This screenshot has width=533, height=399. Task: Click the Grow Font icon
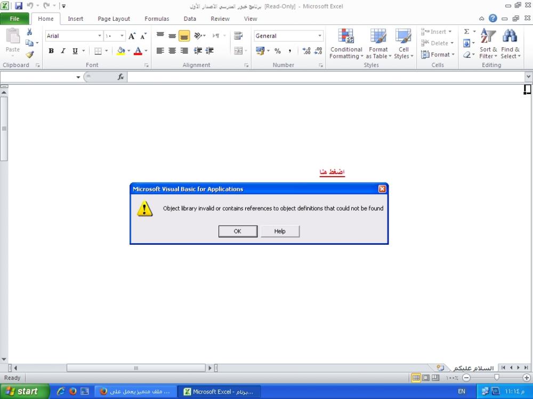pyautogui.click(x=132, y=36)
